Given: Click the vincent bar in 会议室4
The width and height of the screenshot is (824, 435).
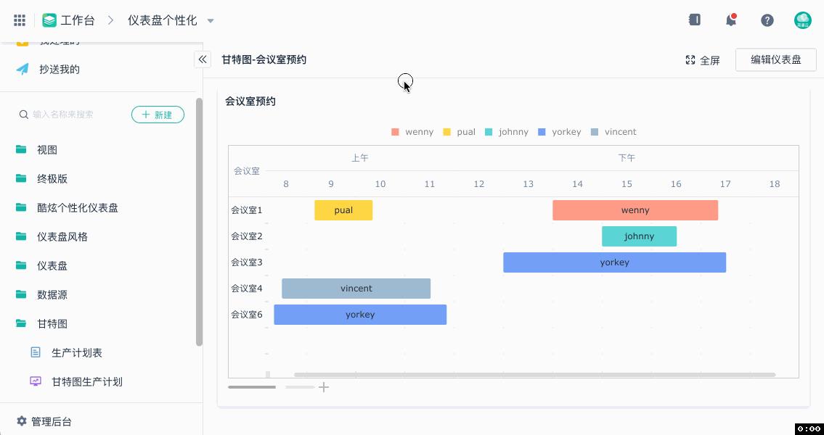Looking at the screenshot, I should tap(356, 288).
